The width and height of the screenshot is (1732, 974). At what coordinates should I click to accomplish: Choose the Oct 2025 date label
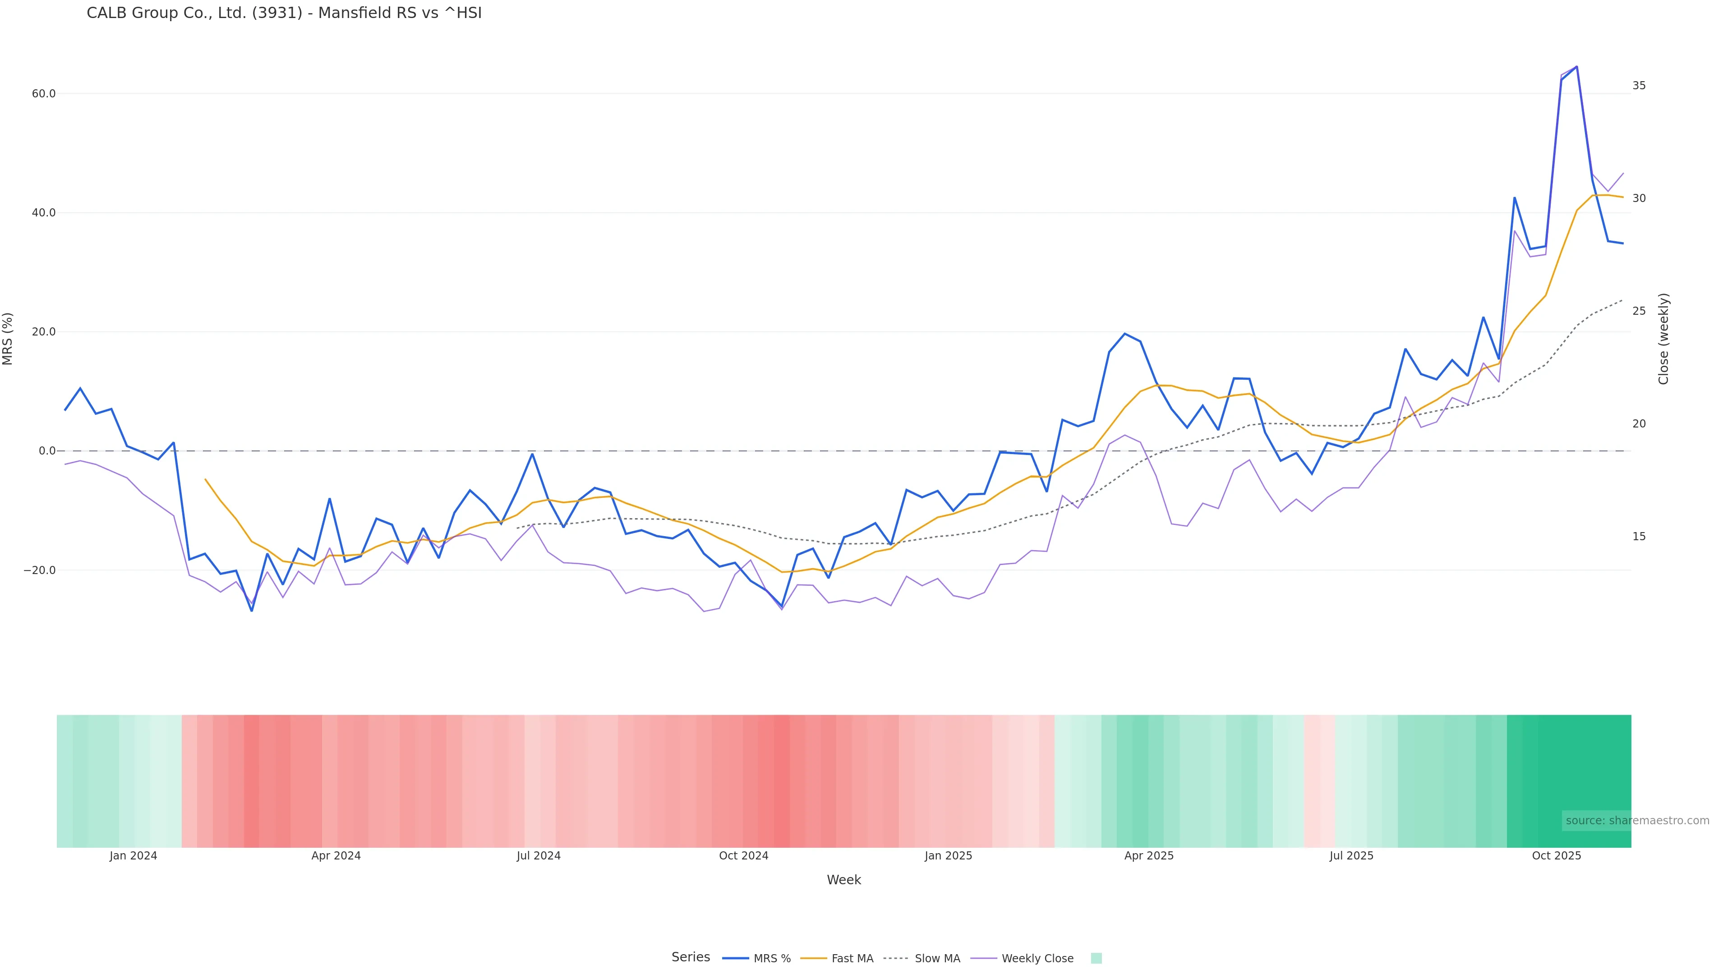(x=1556, y=856)
